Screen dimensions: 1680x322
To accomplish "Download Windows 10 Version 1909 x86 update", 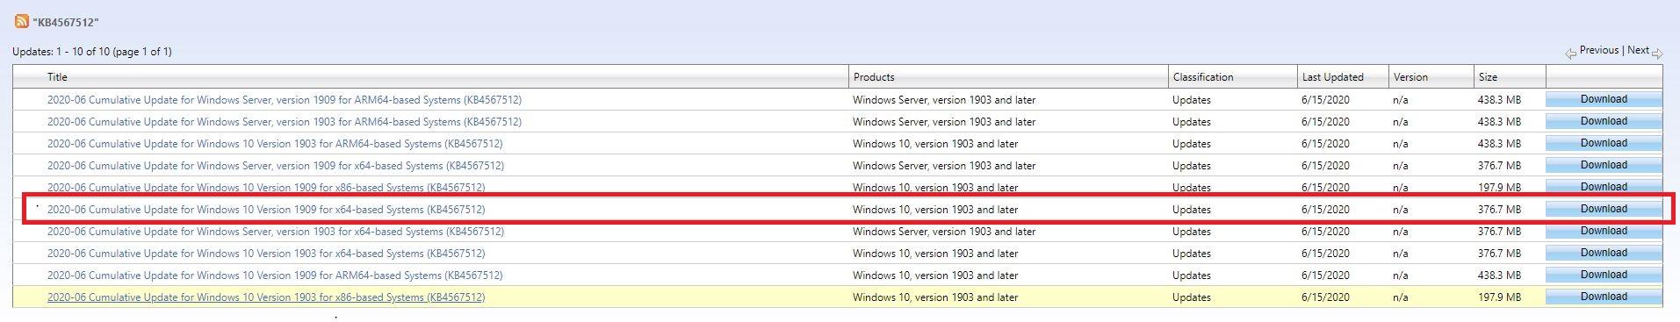I will pyautogui.click(x=1604, y=187).
